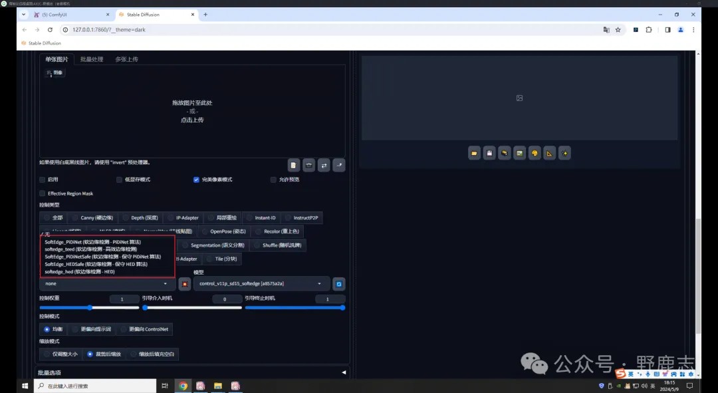
Task: Choose 仅调整大小 resize mode
Action: [60, 354]
